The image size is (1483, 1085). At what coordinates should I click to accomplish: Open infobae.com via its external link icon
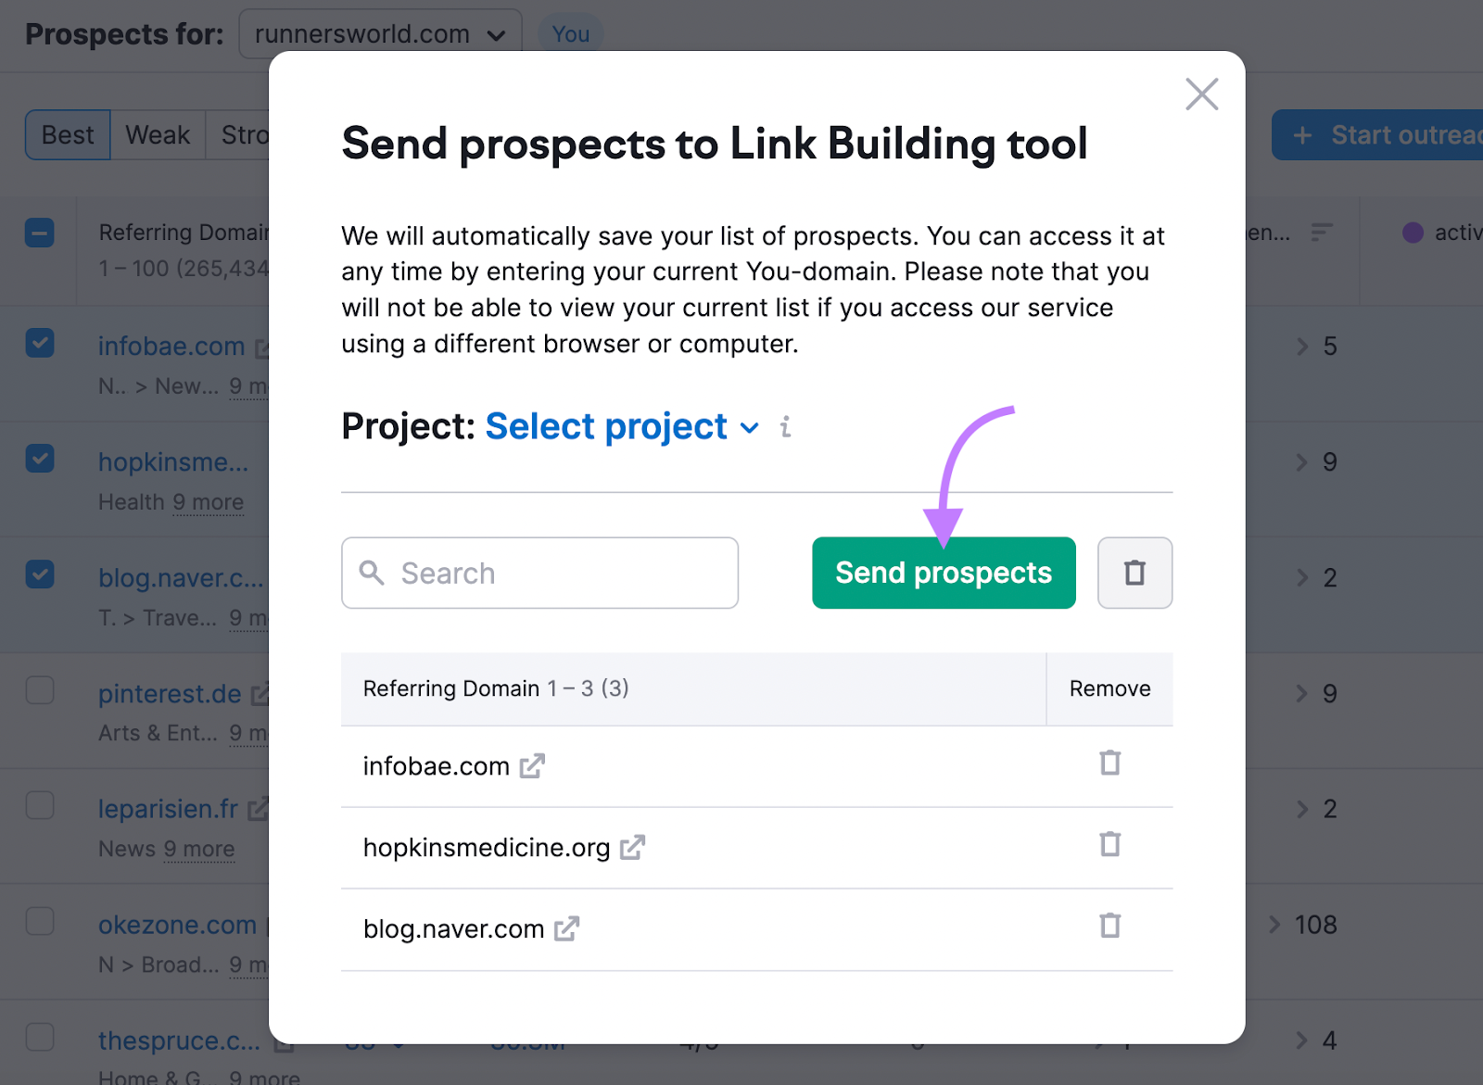[531, 766]
